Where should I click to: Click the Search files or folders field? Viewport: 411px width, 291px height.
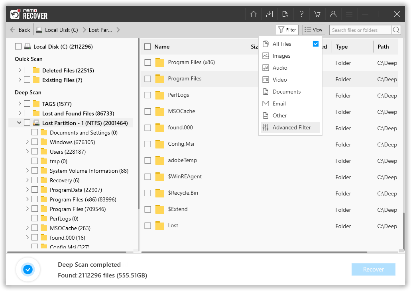[360, 30]
